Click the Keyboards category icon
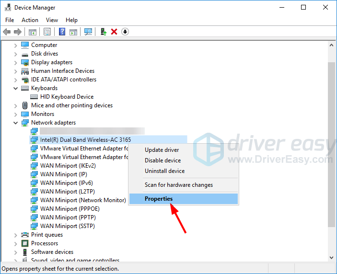Screen dimensions: 337x274 click(25, 88)
